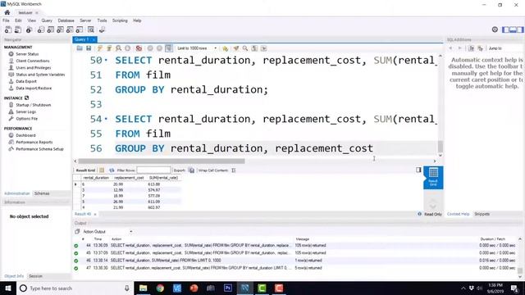Open Performance Schema Setup

(39, 149)
